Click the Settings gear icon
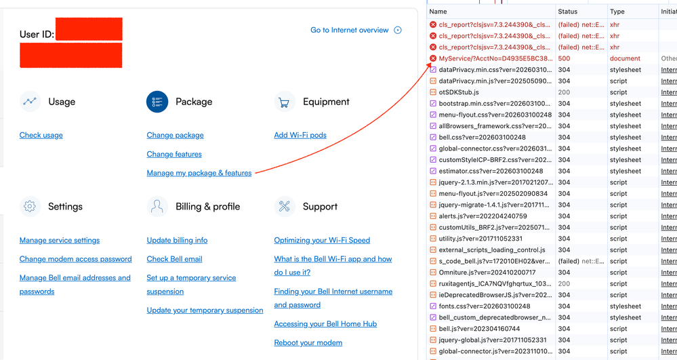This screenshot has height=360, width=677. pos(30,207)
